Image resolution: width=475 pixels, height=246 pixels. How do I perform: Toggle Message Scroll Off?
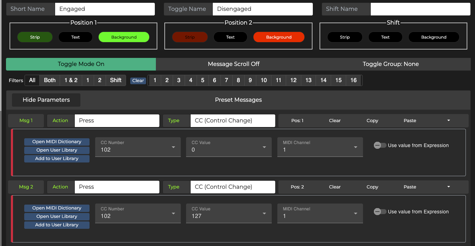click(234, 64)
